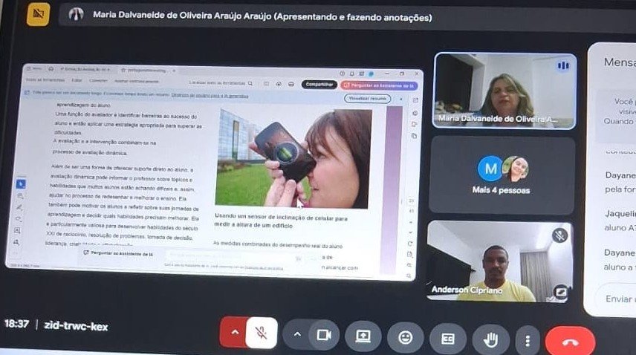636x355 pixels.
Task: Click the yellow presentation icon top-left
Action: pos(38,14)
